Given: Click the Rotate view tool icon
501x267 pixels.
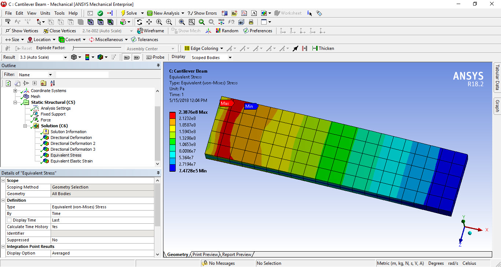Looking at the screenshot, I should (x=139, y=22).
